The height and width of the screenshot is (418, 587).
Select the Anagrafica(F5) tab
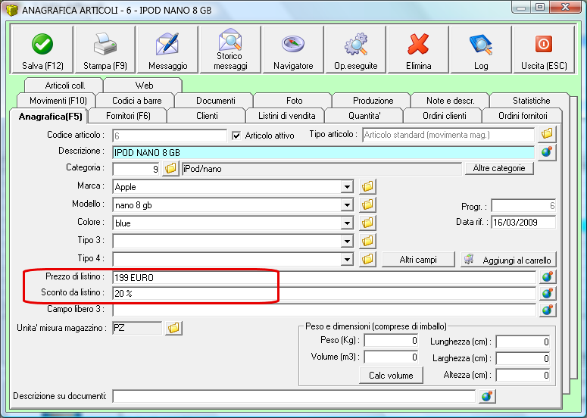coord(50,117)
